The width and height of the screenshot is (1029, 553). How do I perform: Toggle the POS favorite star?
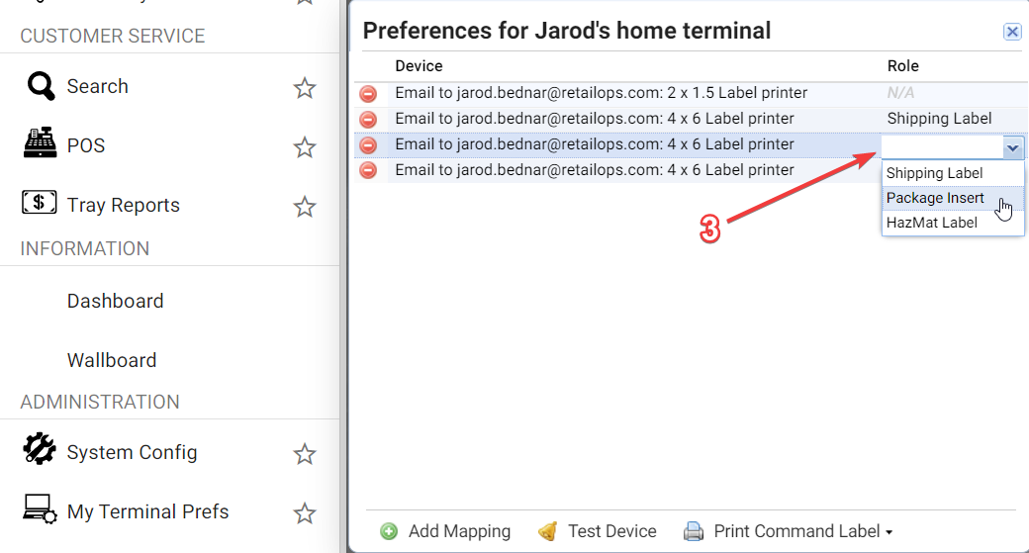click(x=305, y=147)
